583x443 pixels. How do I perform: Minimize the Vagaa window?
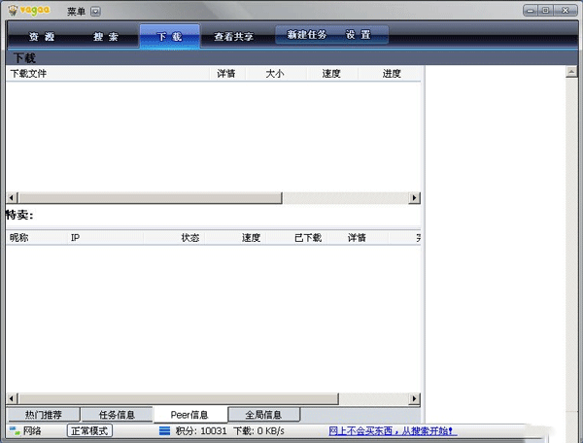click(x=531, y=11)
